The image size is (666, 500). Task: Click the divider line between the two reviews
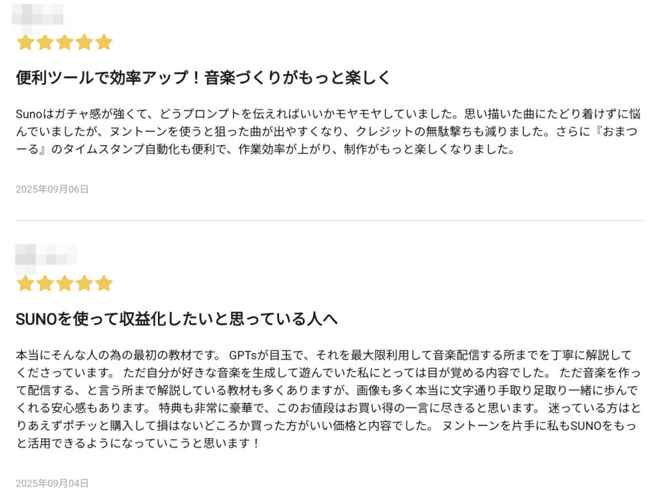pyautogui.click(x=329, y=220)
